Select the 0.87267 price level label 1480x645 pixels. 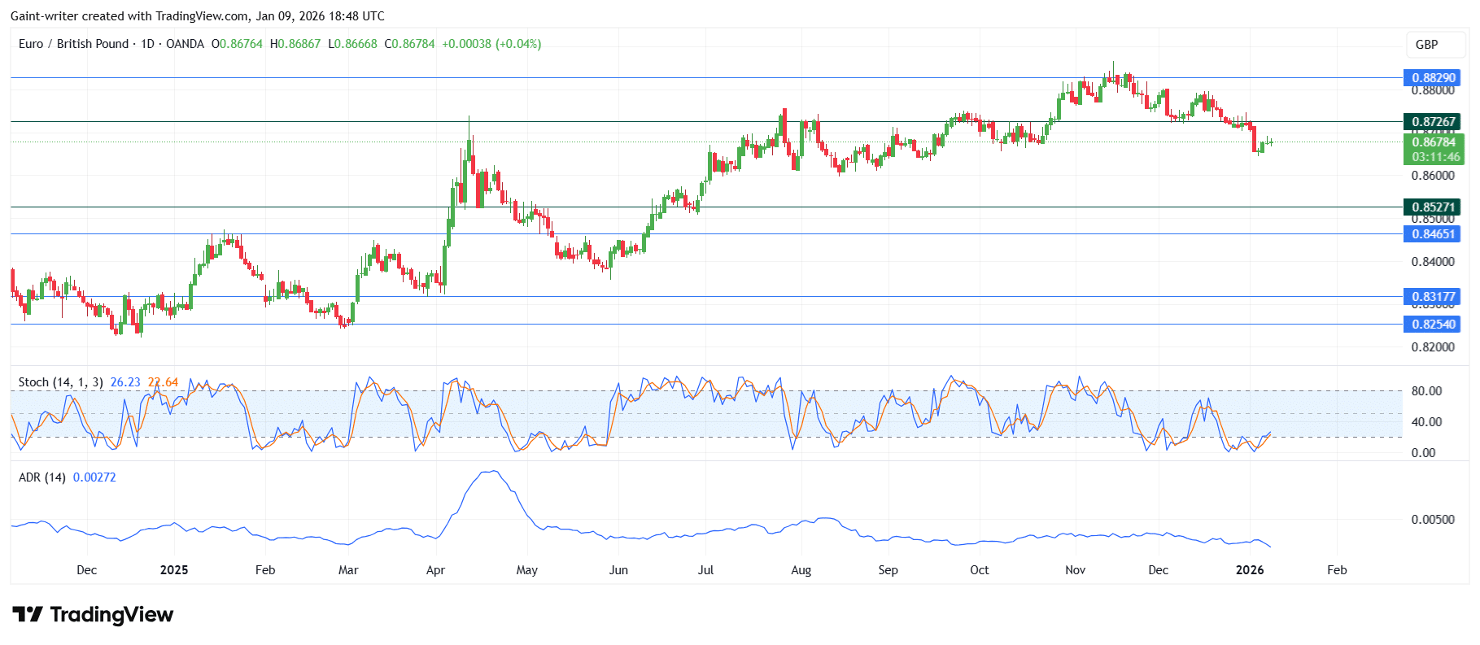pyautogui.click(x=1432, y=122)
